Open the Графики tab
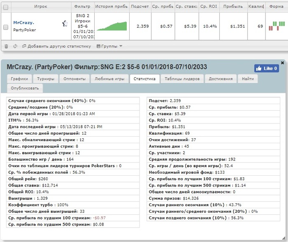 [x=19, y=79]
